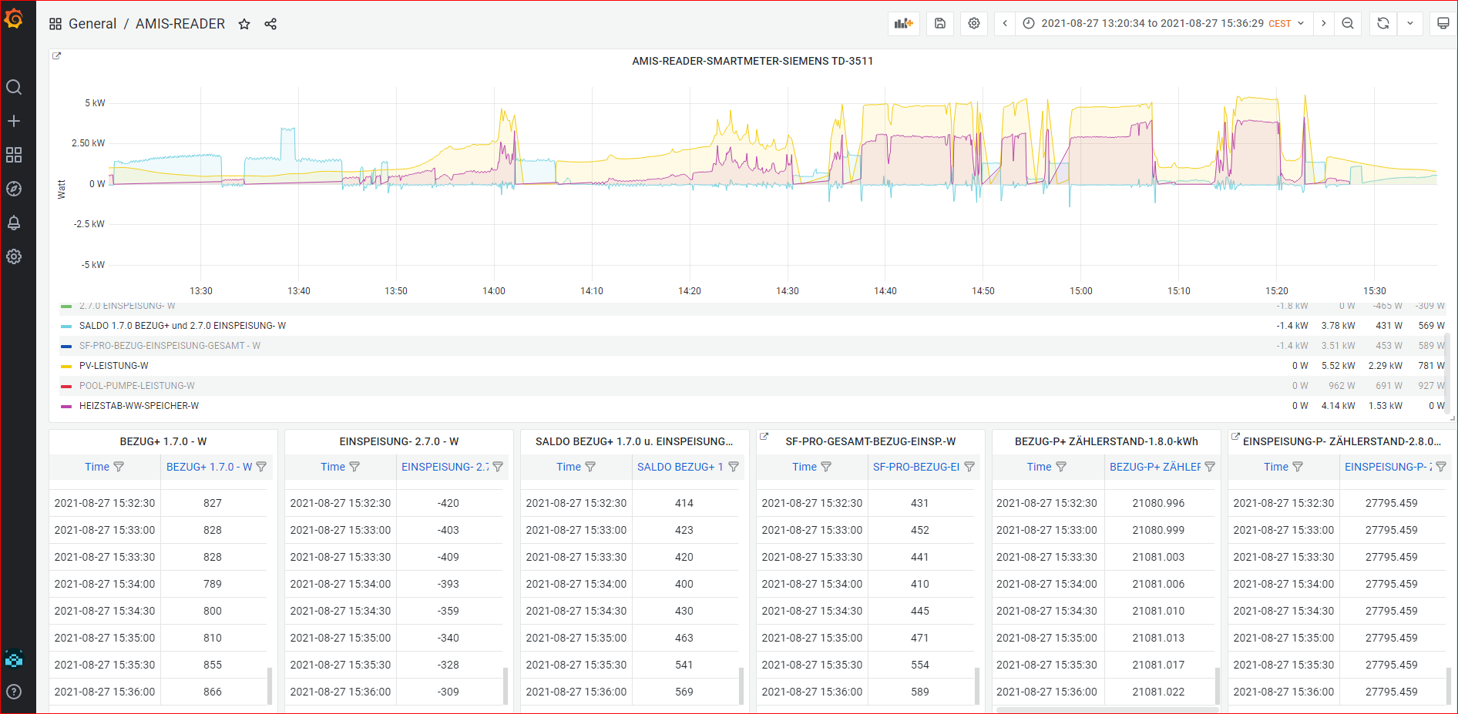Open the graph panel's external link icon
This screenshot has height=714, width=1458.
click(x=56, y=55)
